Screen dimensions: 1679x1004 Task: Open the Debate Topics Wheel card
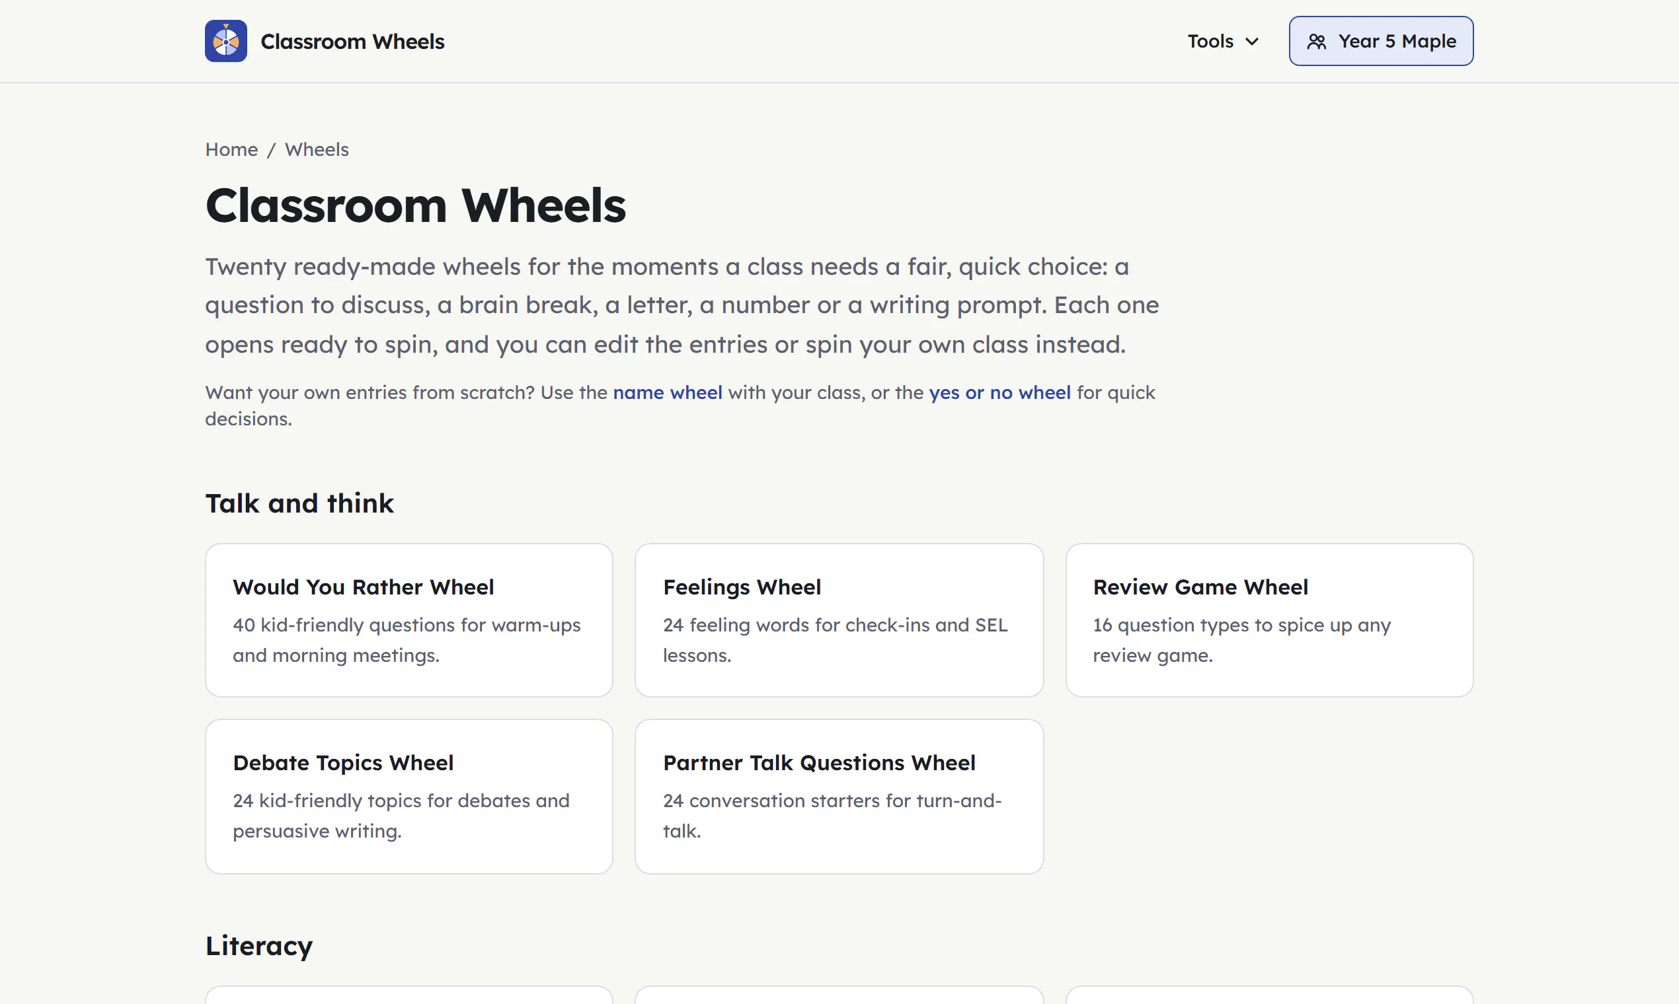coord(409,796)
